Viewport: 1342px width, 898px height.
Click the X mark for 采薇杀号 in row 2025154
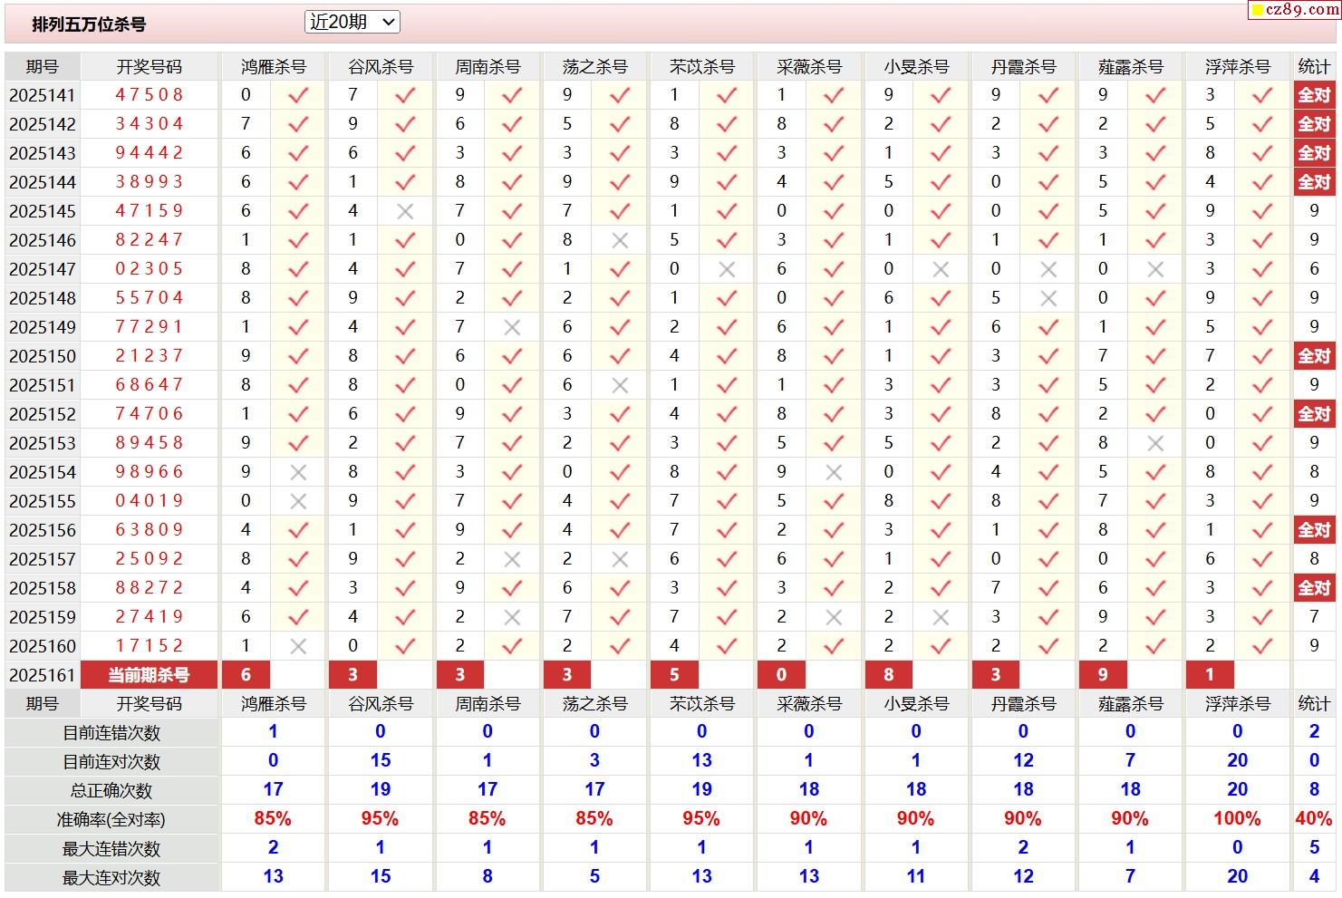tap(834, 472)
